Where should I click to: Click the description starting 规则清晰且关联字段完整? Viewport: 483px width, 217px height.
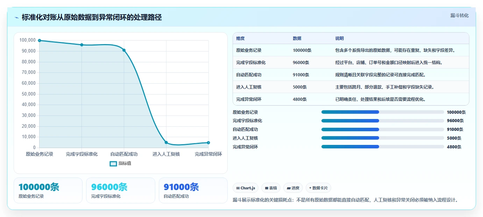tap(380, 75)
